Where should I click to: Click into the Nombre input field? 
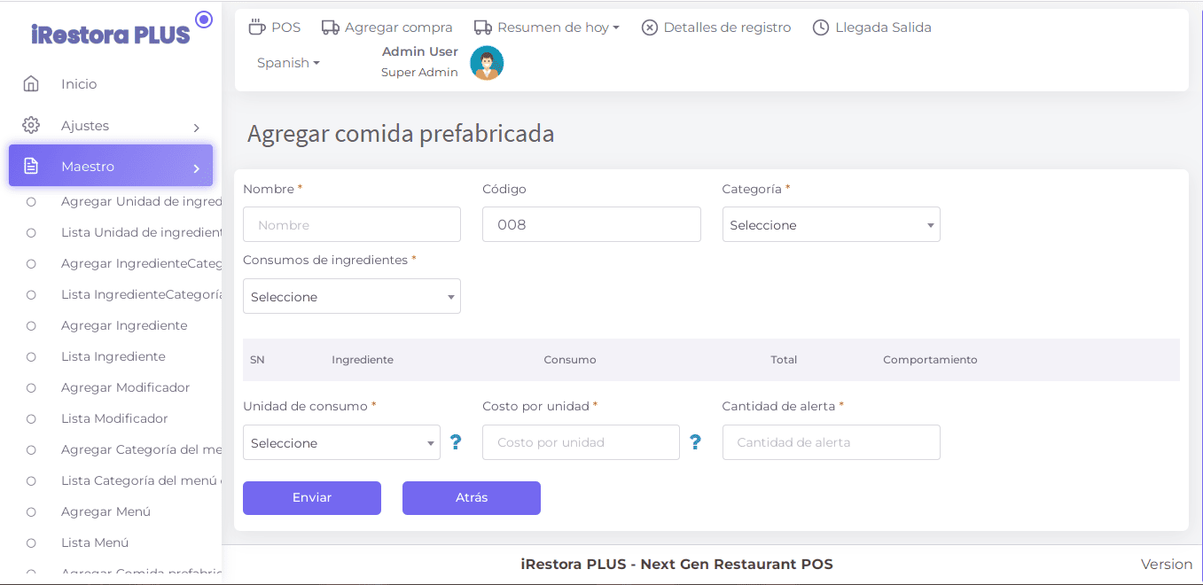[351, 225]
